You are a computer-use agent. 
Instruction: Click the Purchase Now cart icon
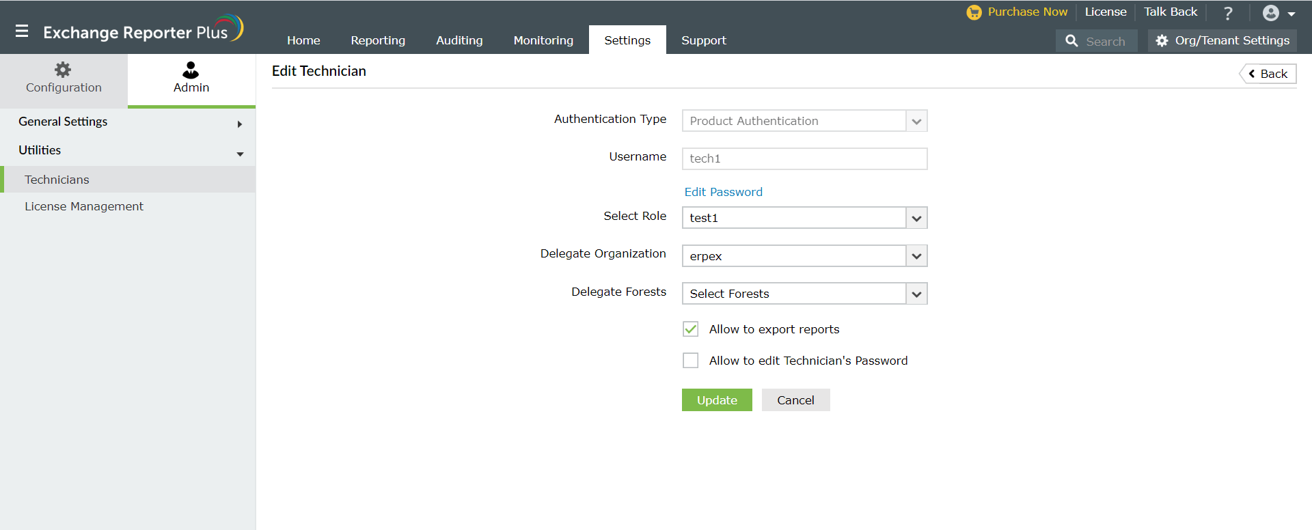[974, 12]
